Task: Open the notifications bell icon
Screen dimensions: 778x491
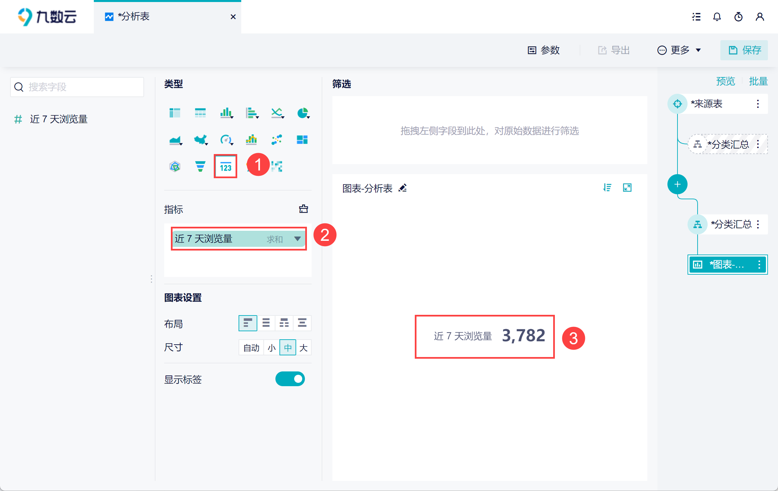Action: pos(717,17)
